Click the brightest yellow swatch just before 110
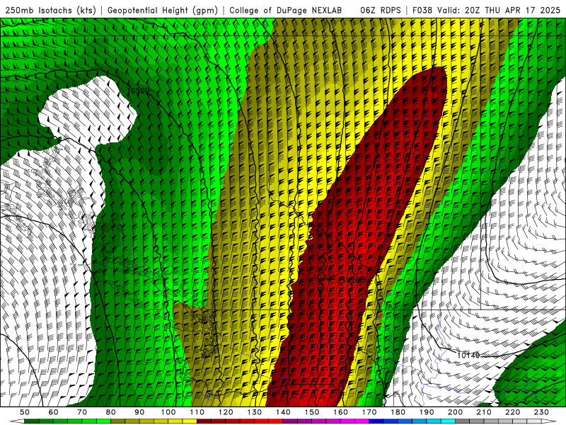 pyautogui.click(x=190, y=421)
